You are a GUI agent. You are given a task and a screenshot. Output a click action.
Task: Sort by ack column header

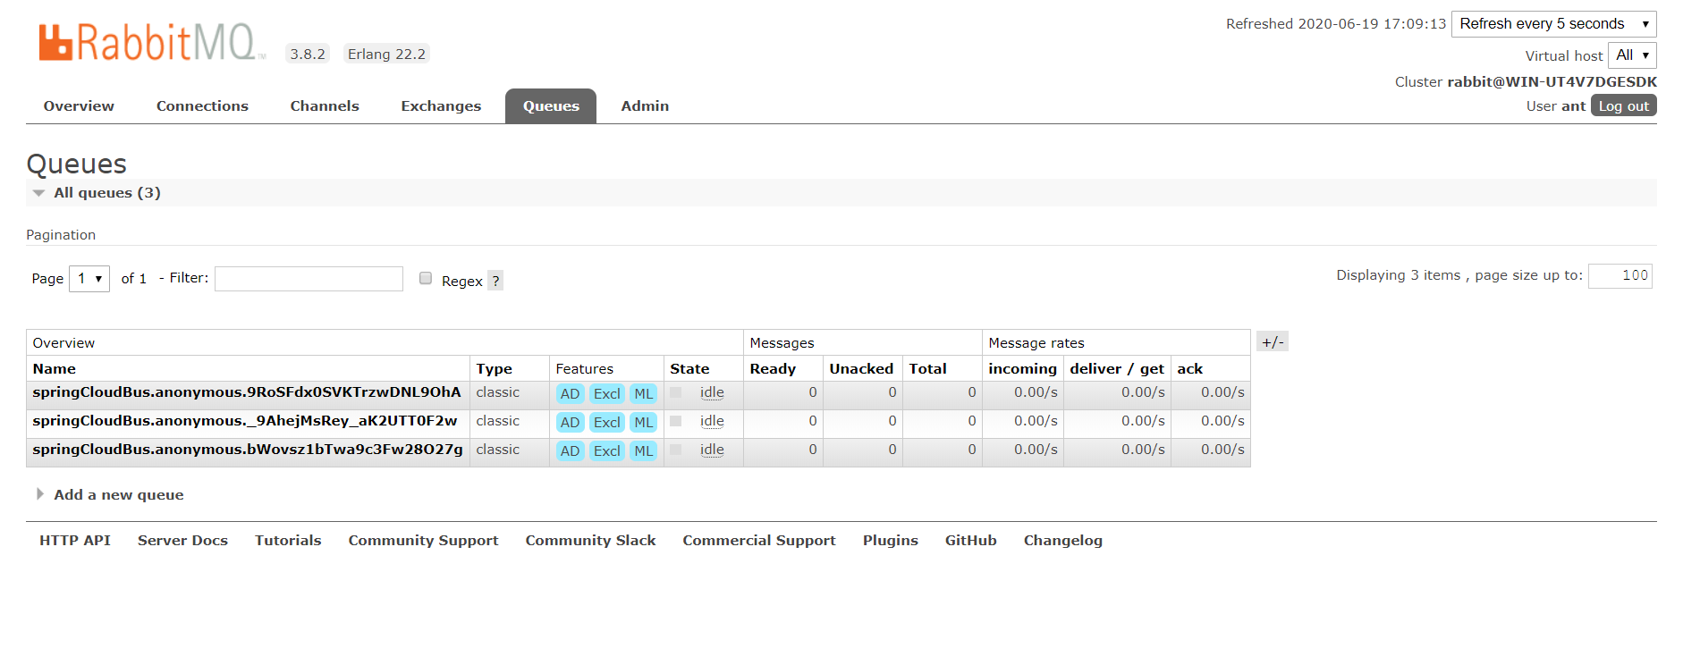click(1189, 368)
